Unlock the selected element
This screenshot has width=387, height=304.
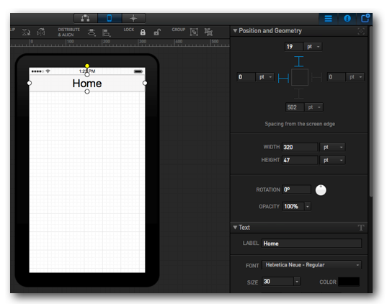[x=157, y=32]
